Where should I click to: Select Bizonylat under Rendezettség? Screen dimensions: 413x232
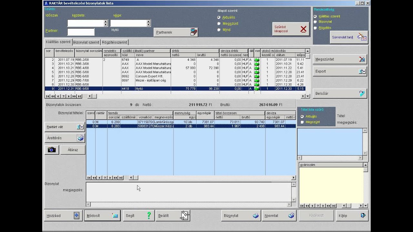(315, 22)
